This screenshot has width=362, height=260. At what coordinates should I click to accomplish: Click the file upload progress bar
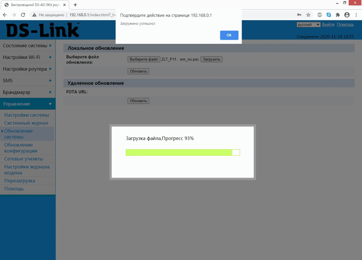coord(183,153)
